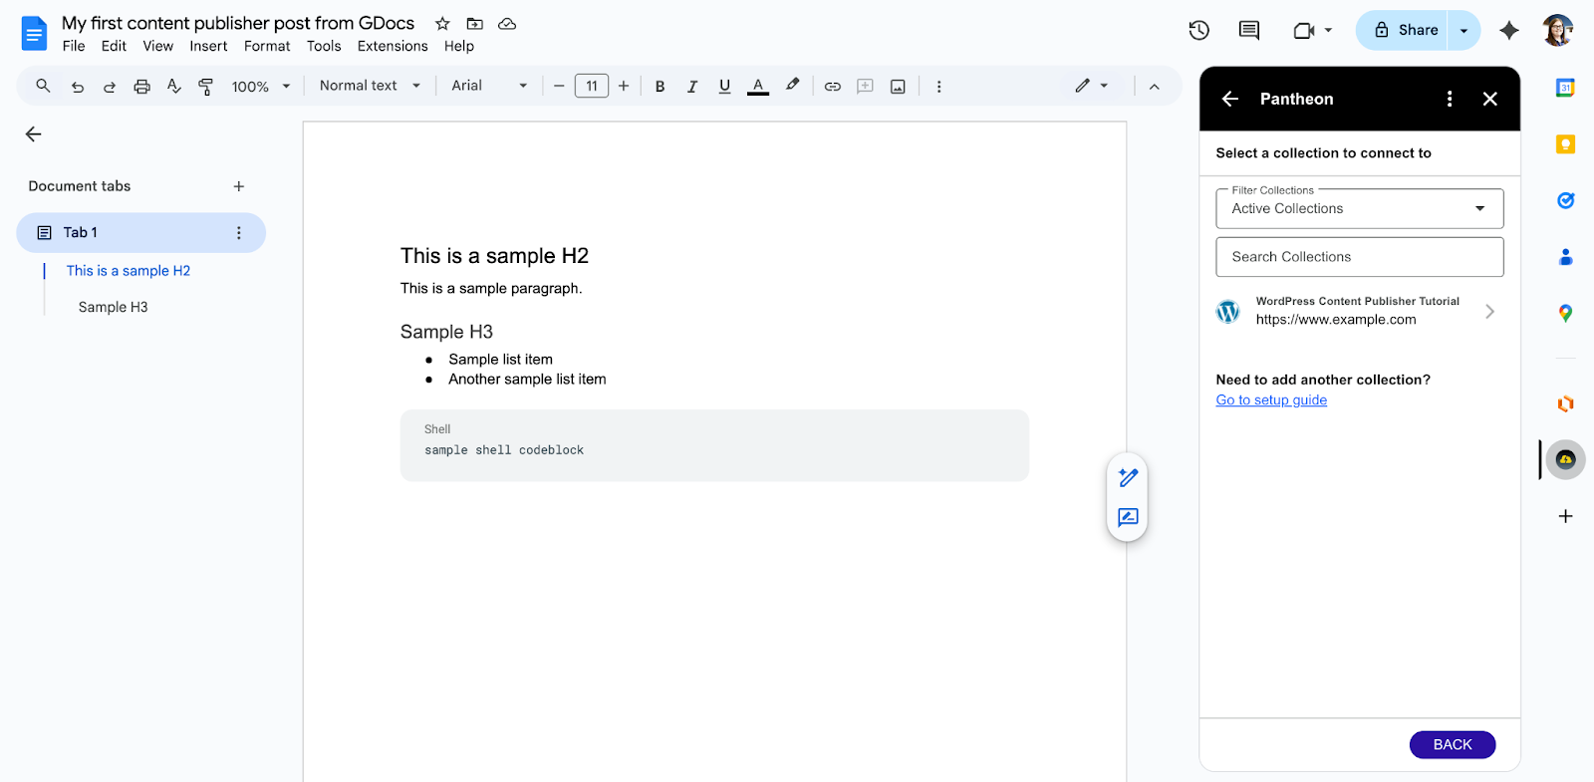Viewport: 1594px width, 782px height.
Task: Follow the Go to setup guide link
Action: click(x=1271, y=400)
